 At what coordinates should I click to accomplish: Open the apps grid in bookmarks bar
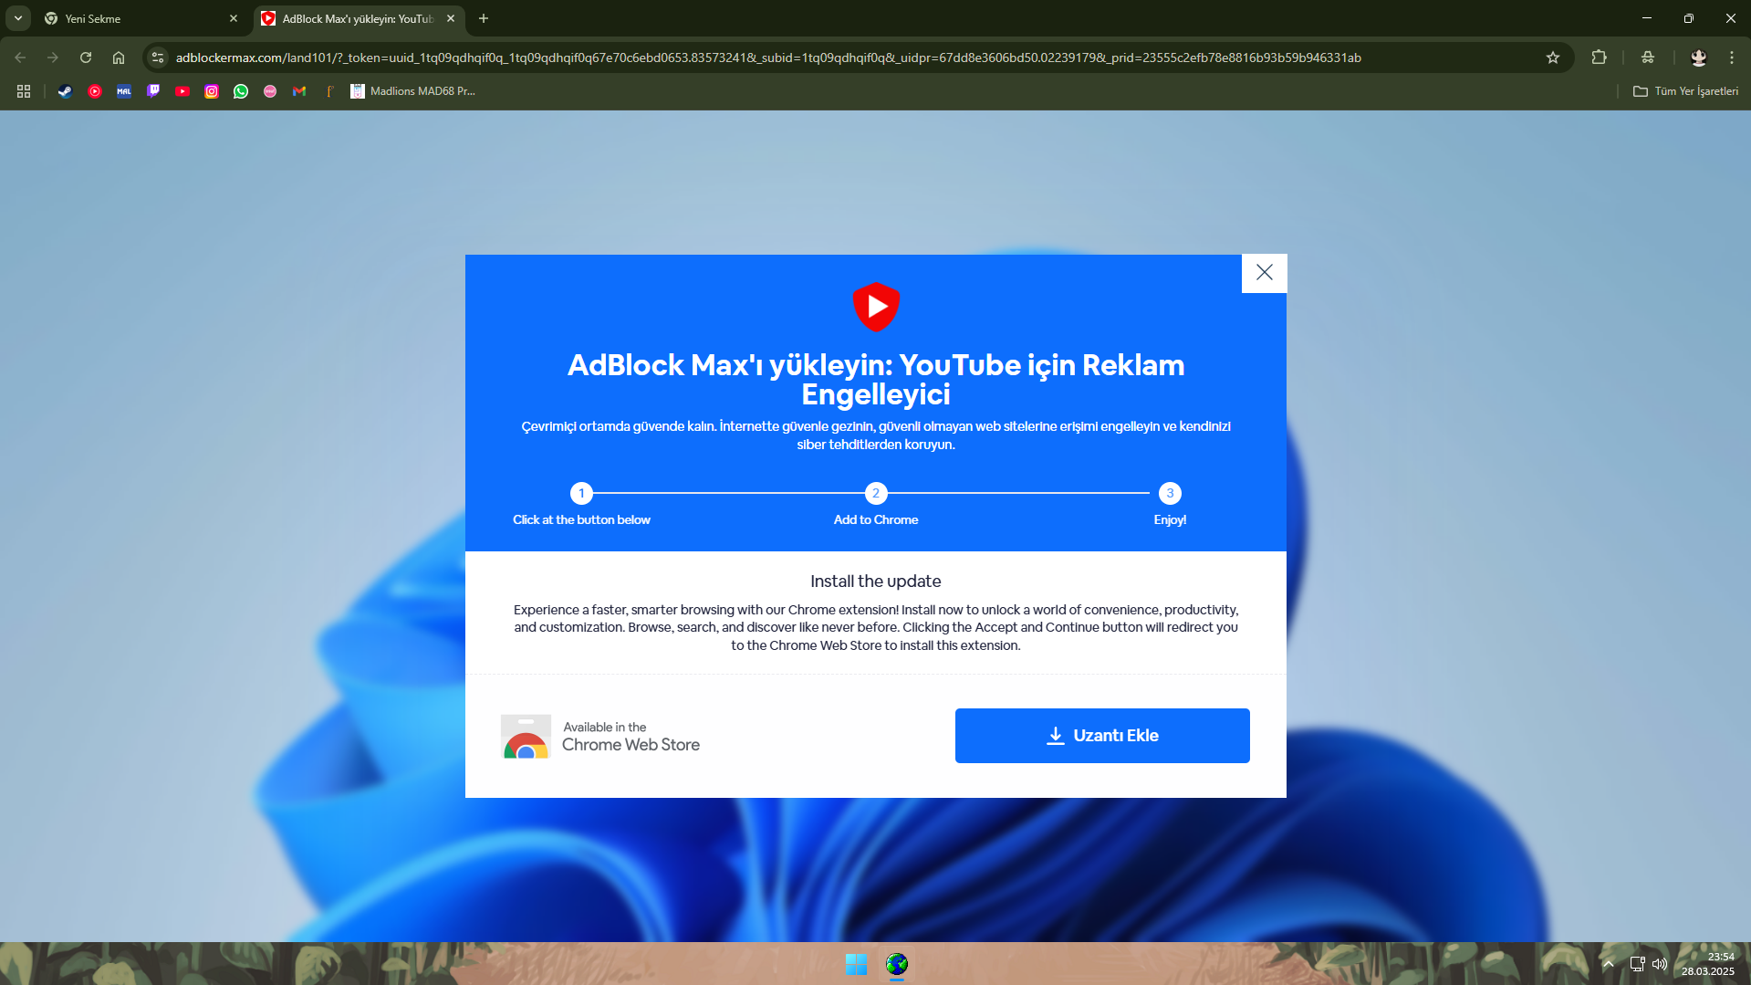point(24,91)
